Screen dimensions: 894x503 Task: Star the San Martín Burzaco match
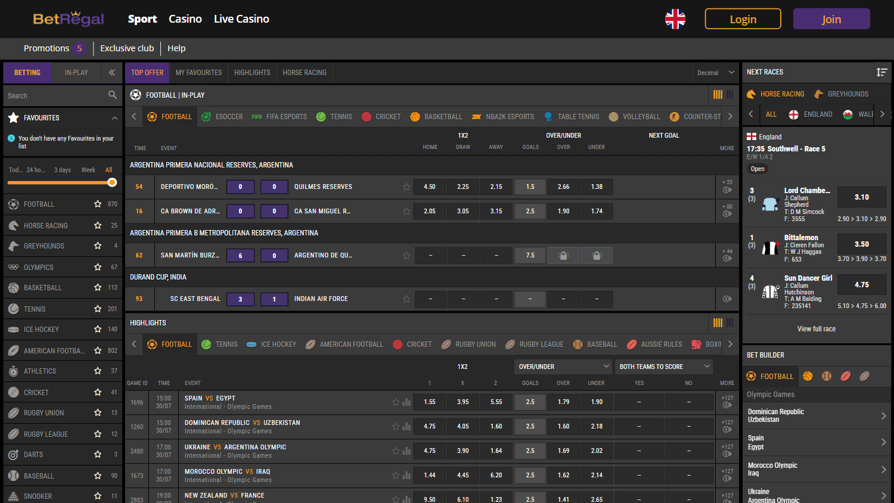pyautogui.click(x=406, y=256)
